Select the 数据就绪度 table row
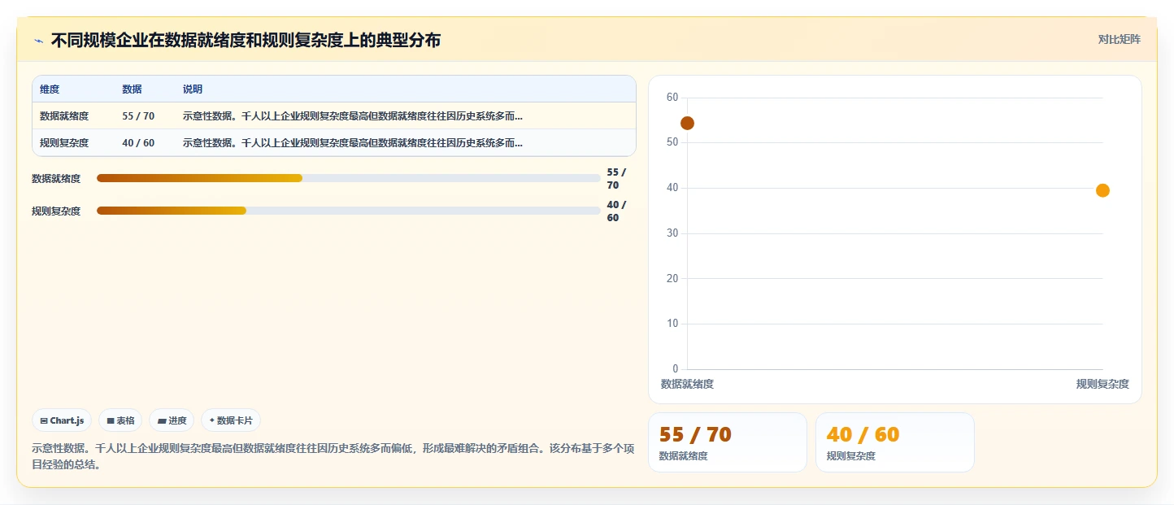This screenshot has height=505, width=1174. [x=334, y=115]
